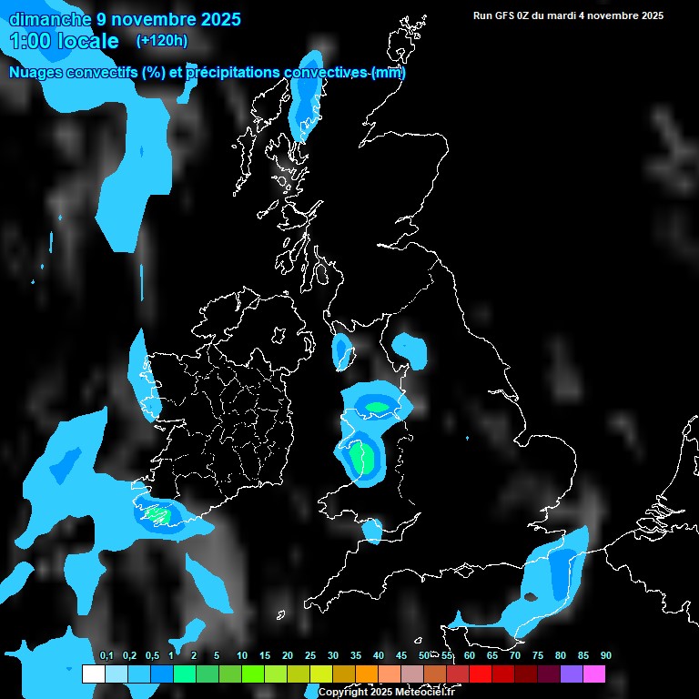Screen dimensions: 699x699
Task: Click the Run GFS 0Z header text
Action: point(568,15)
